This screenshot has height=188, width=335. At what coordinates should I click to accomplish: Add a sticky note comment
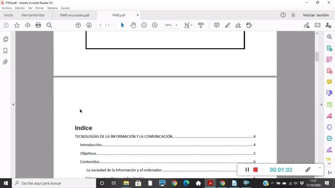coord(217,25)
